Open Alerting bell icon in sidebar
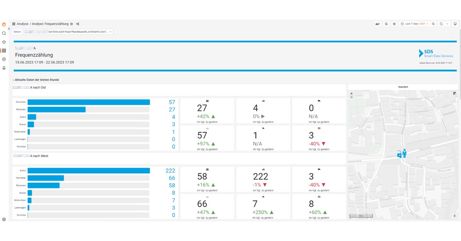 coord(4,68)
